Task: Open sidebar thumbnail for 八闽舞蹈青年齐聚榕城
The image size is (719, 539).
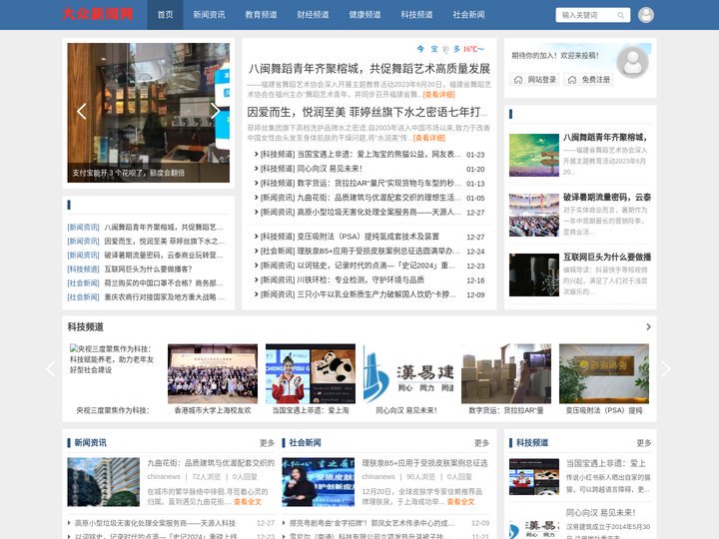Action: tap(533, 155)
